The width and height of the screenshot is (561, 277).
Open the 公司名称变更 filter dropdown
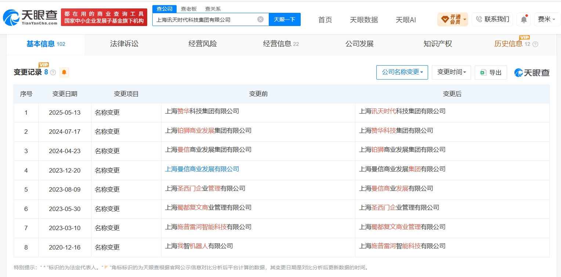click(402, 72)
